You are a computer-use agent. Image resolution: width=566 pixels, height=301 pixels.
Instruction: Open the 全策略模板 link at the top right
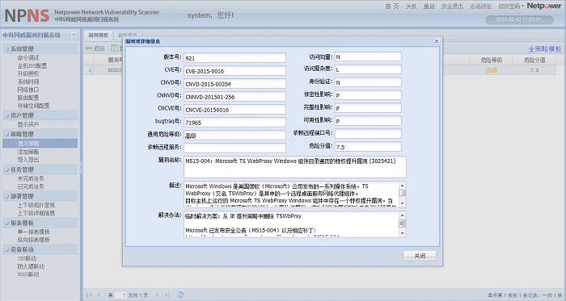(x=545, y=49)
